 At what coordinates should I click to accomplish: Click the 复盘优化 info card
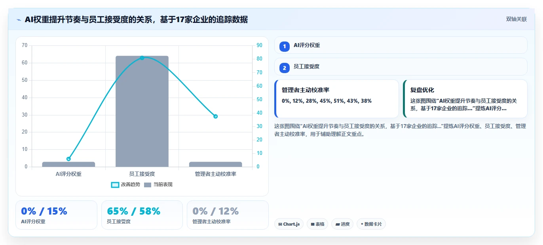[465, 99]
